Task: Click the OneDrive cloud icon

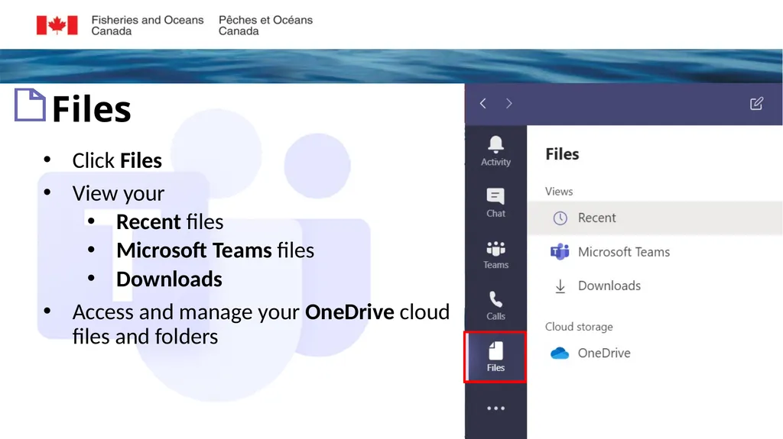Action: tap(560, 353)
